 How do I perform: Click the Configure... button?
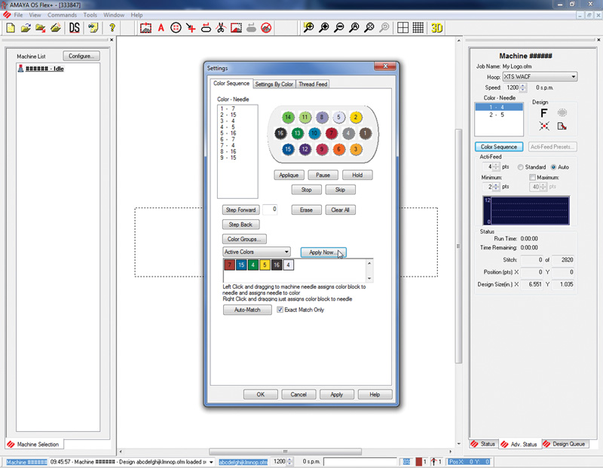click(x=81, y=56)
